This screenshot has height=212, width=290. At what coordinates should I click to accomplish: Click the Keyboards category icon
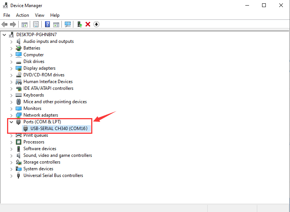coord(19,95)
